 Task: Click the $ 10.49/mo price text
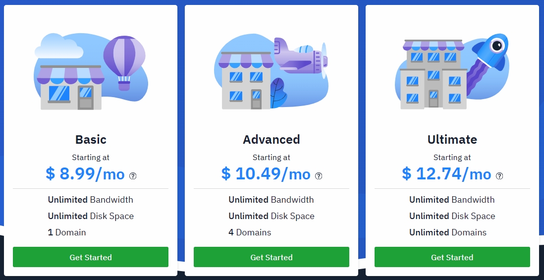[x=266, y=173]
